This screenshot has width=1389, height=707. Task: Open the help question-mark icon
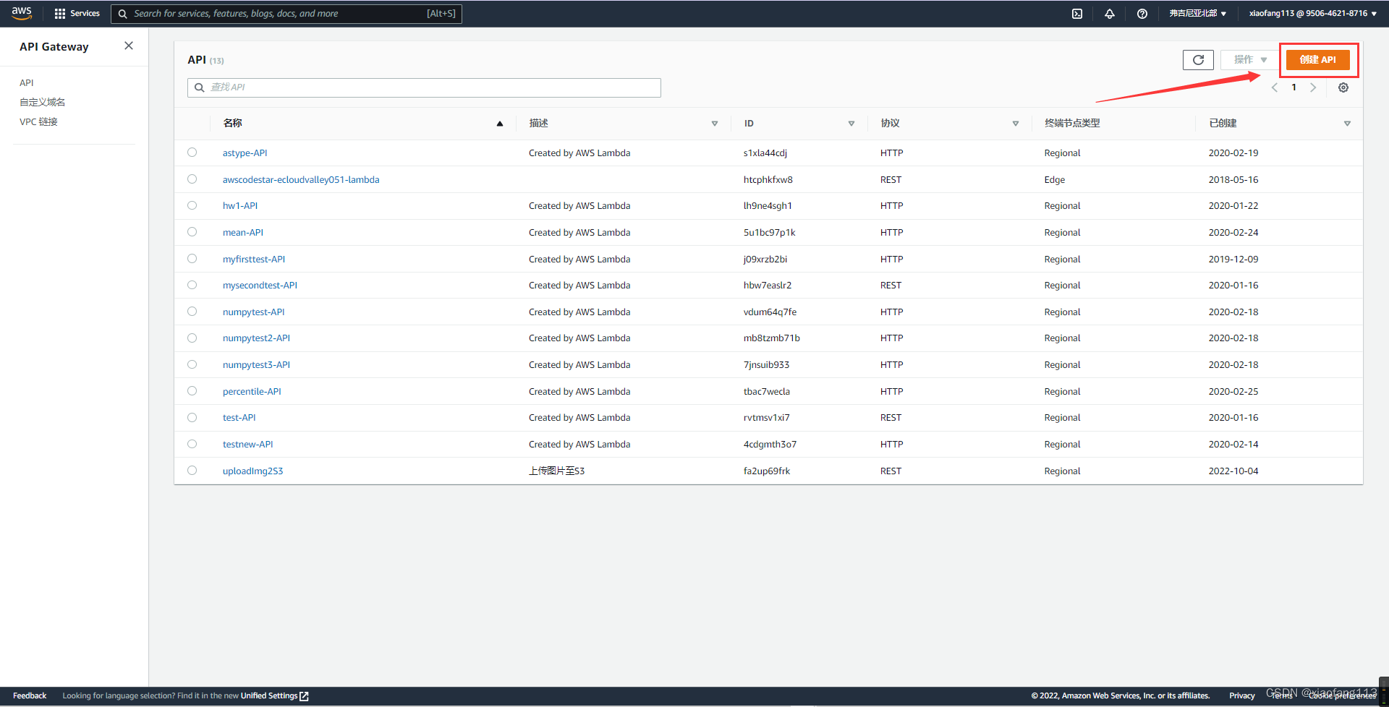pyautogui.click(x=1142, y=14)
